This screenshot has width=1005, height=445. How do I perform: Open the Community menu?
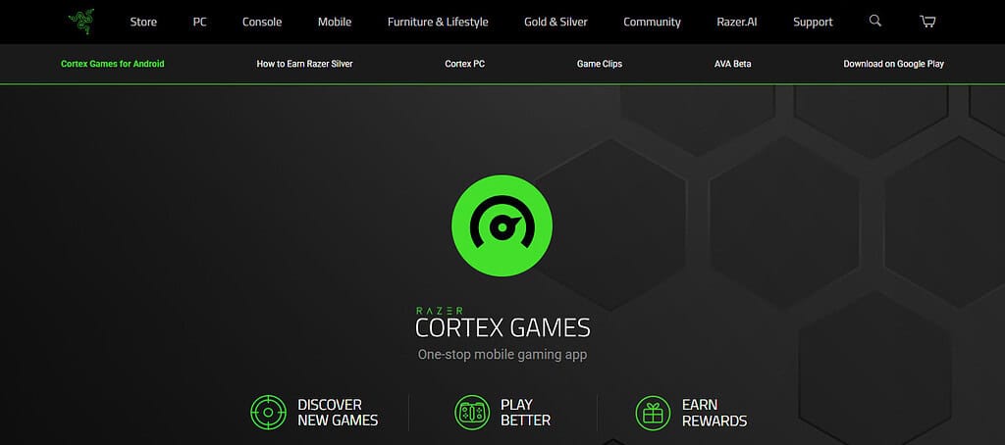coord(652,22)
